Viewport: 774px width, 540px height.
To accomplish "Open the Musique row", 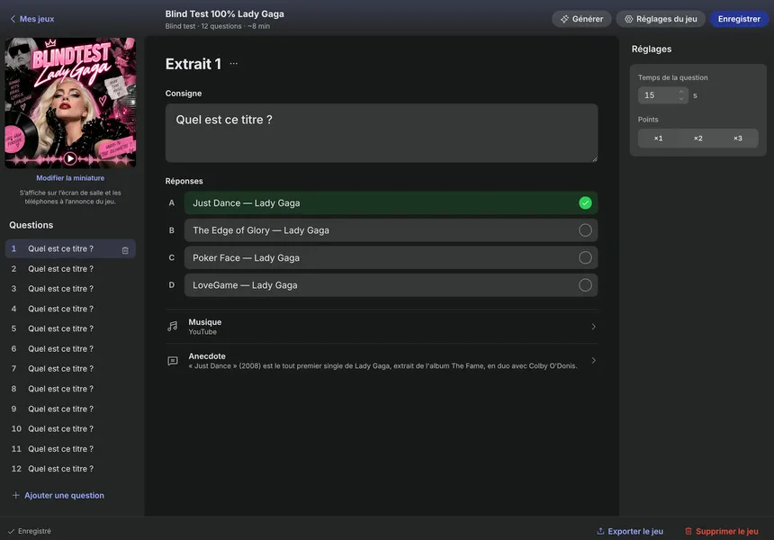I will [382, 327].
